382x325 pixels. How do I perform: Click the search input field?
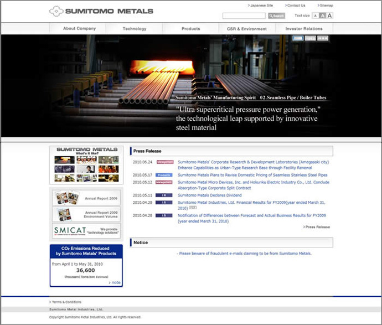244,16
